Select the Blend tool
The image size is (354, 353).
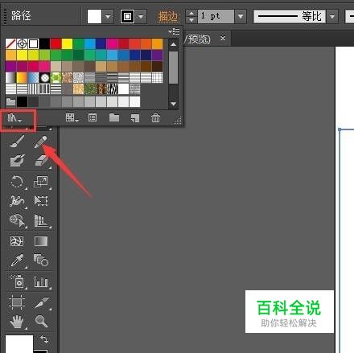(41, 260)
